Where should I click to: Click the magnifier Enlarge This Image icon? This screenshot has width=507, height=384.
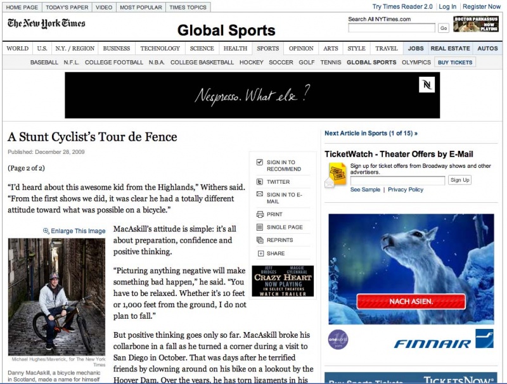pyautogui.click(x=46, y=231)
